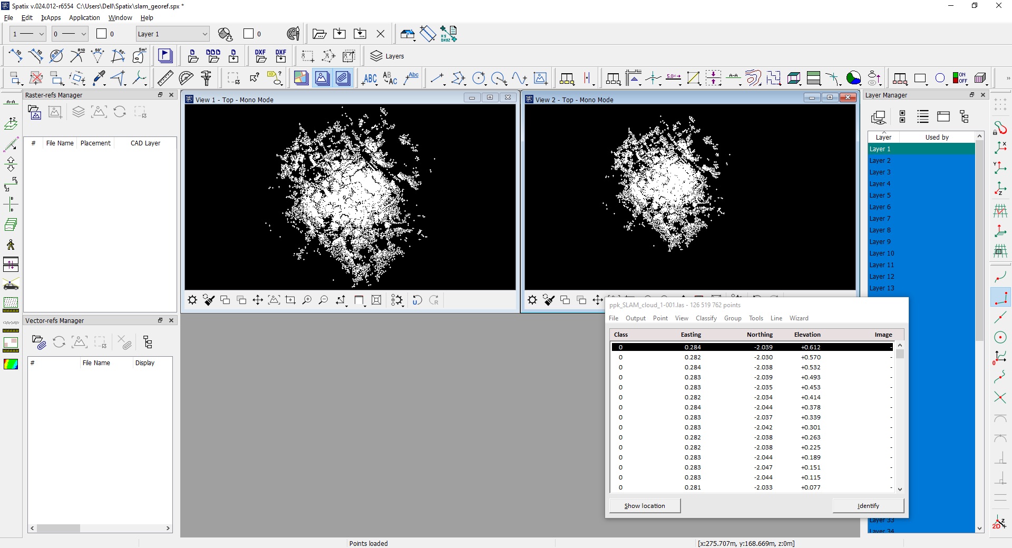This screenshot has width=1012, height=548.
Task: Toggle the attachment display icon in toolbar
Action: (x=342, y=78)
